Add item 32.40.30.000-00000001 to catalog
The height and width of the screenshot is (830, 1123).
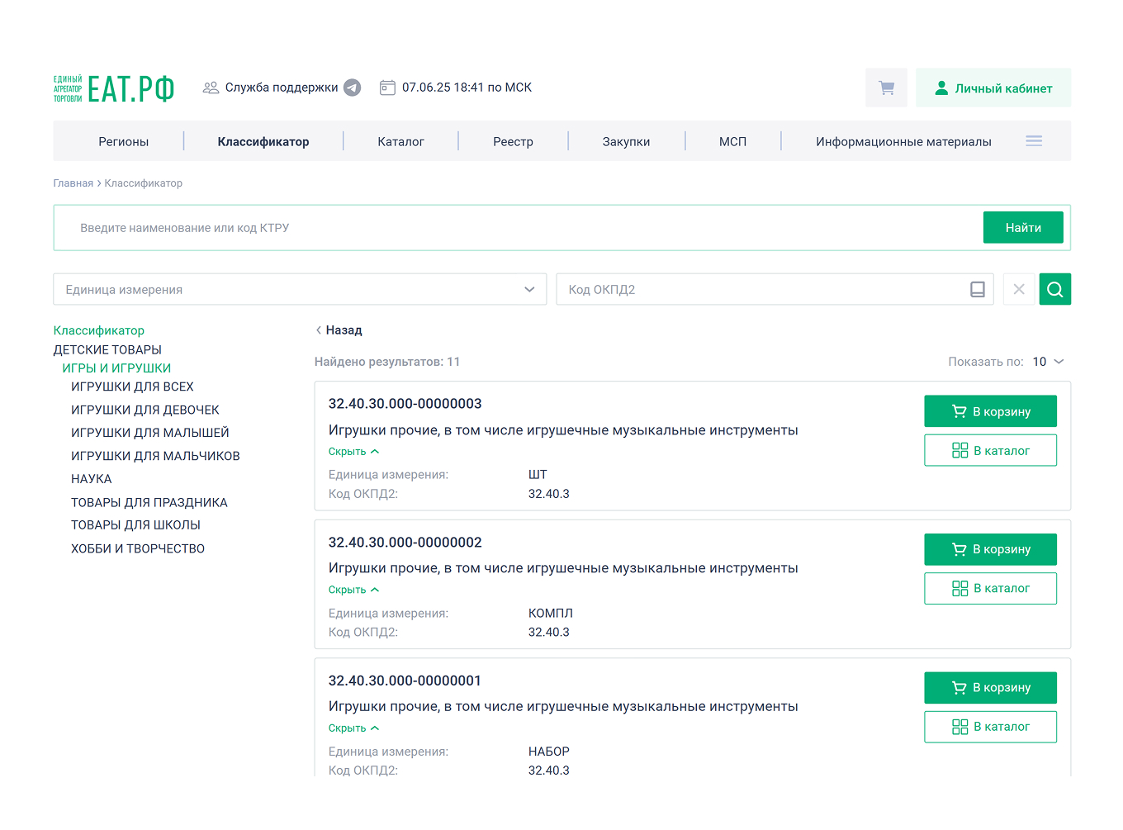point(990,727)
